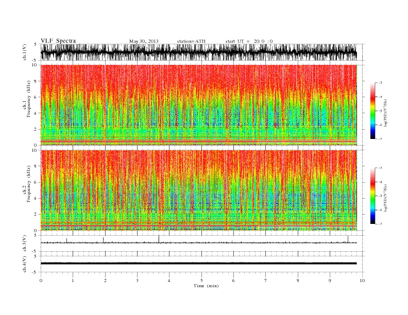Click the ch.2 spectrogram color scale bar

372,196
